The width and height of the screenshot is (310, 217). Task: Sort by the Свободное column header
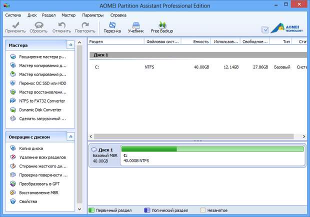[255, 41]
